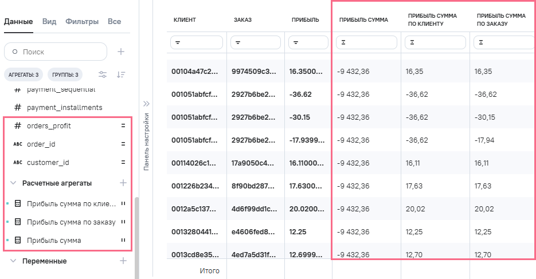The height and width of the screenshot is (279, 536).
Task: Click calculator icon of Прибыль сумма по заказу
Action: point(17,222)
